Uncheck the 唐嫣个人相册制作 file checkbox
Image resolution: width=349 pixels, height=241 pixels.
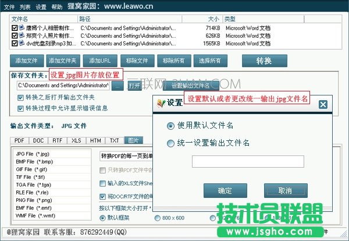[15, 28]
